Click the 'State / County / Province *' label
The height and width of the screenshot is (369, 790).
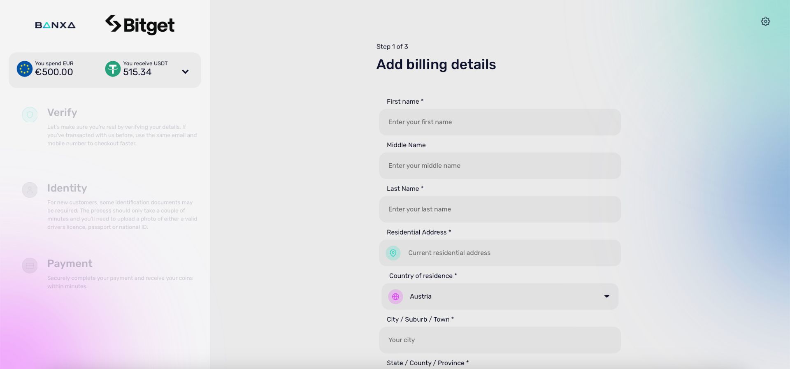point(428,363)
